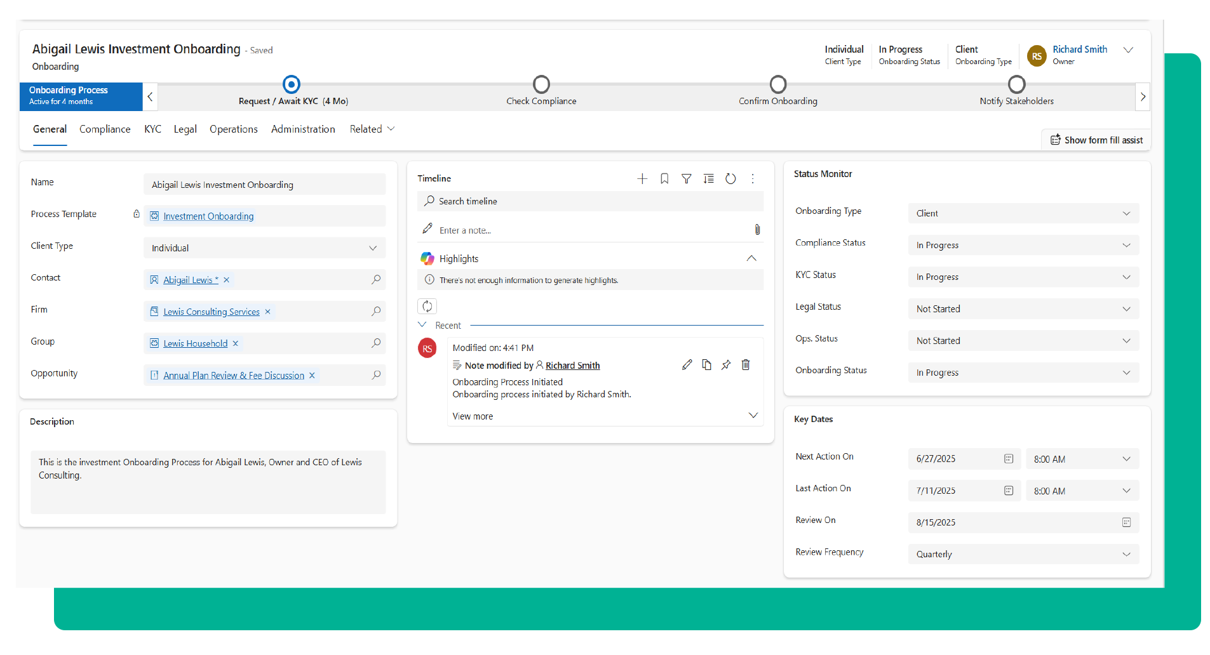Viewport: 1210px width, 655px height.
Task: Select the Notify Stakeholders stage circle
Action: click(x=1016, y=84)
